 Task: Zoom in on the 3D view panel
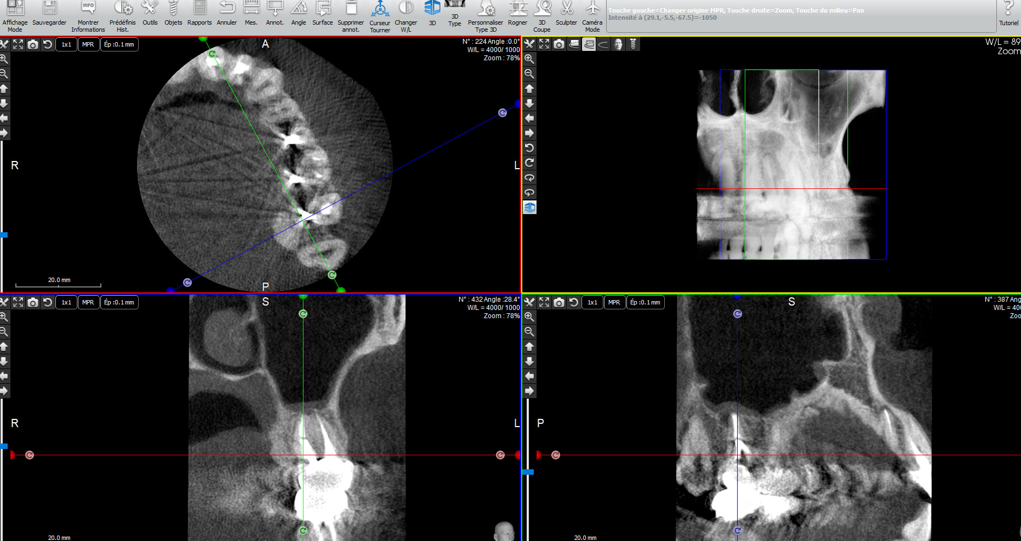click(529, 59)
